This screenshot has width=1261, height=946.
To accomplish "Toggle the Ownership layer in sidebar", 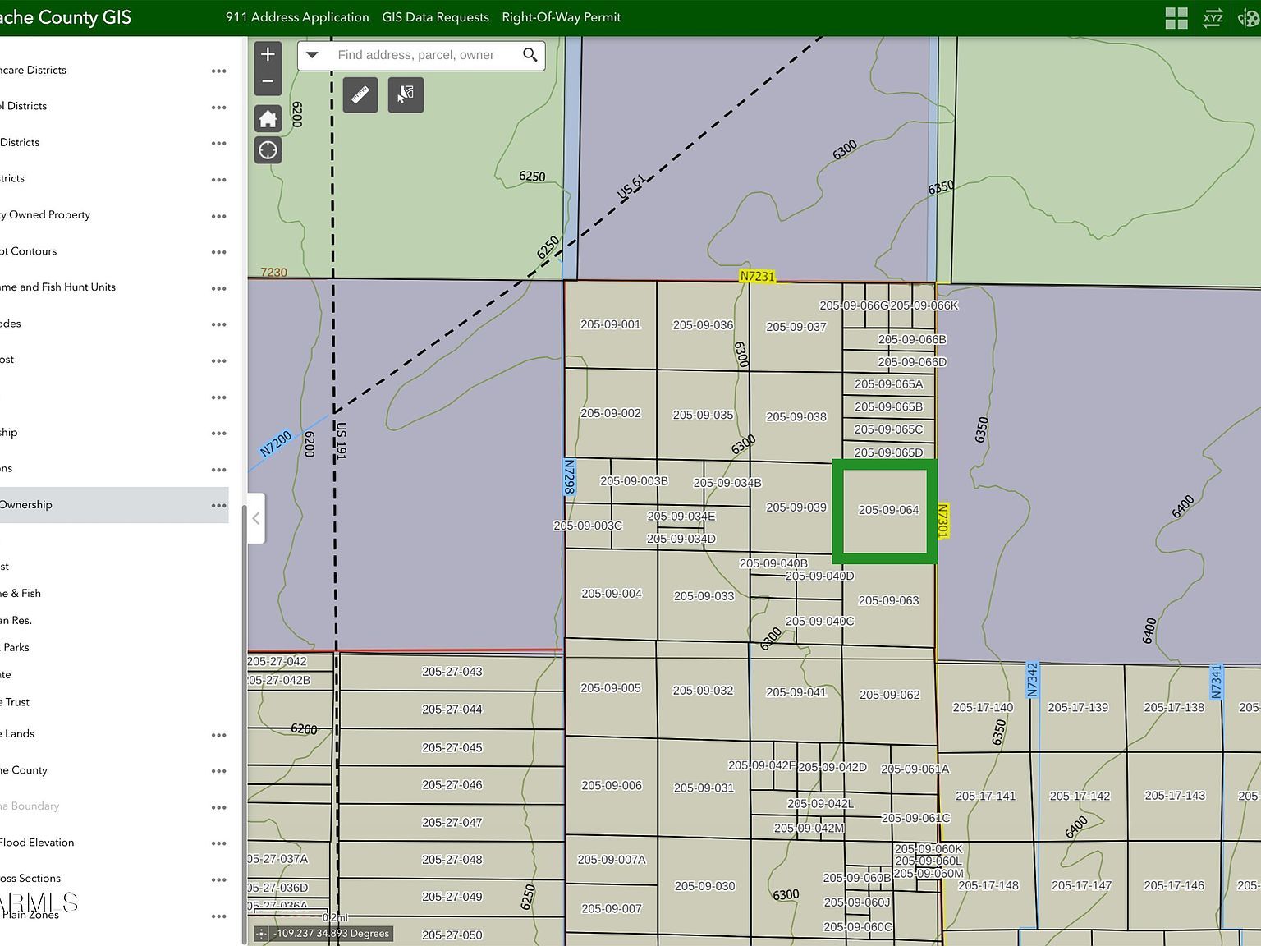I will click(27, 504).
